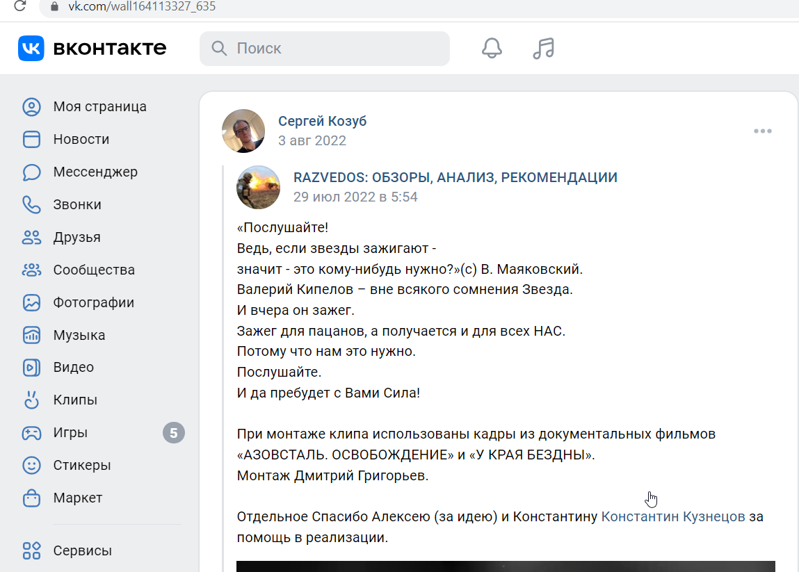This screenshot has height=572, width=799.
Task: Click the line mentioning Валерий Кипелов
Action: pos(405,289)
